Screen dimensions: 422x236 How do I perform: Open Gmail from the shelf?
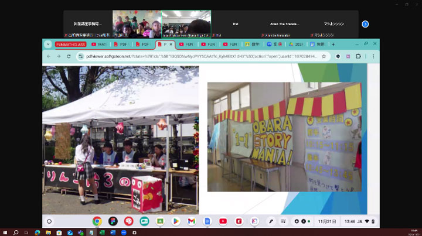click(191, 221)
